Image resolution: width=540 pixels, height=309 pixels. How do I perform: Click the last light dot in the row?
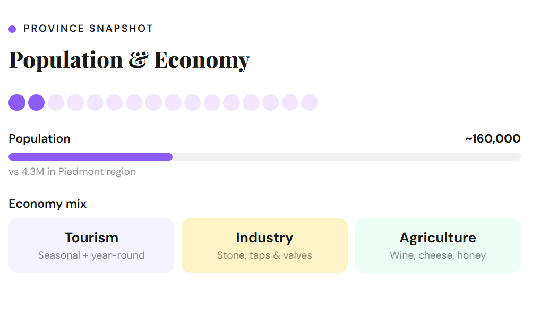click(x=310, y=102)
